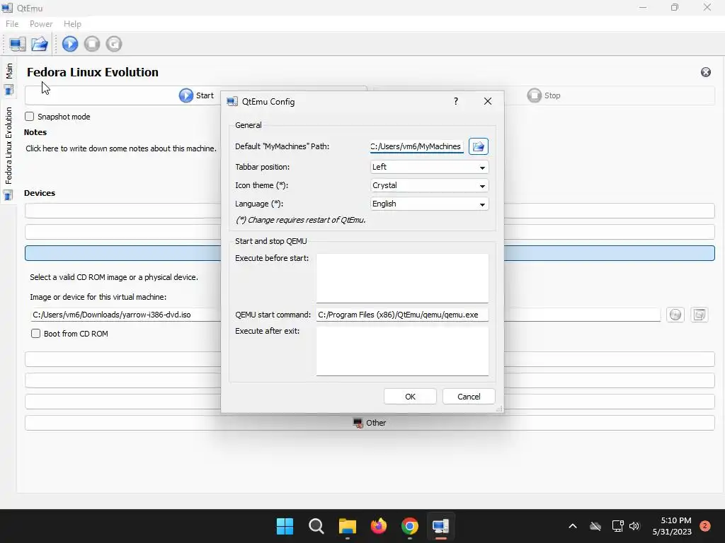Image resolution: width=725 pixels, height=543 pixels.
Task: Open the notification badge
Action: pyautogui.click(x=704, y=526)
